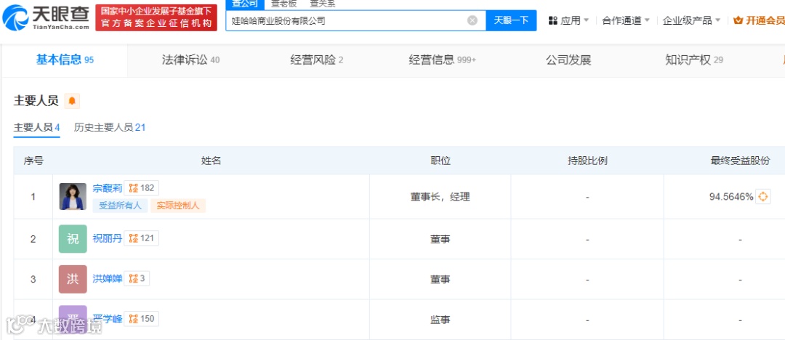Open the TianYanCha logo homepage

pyautogui.click(x=46, y=17)
